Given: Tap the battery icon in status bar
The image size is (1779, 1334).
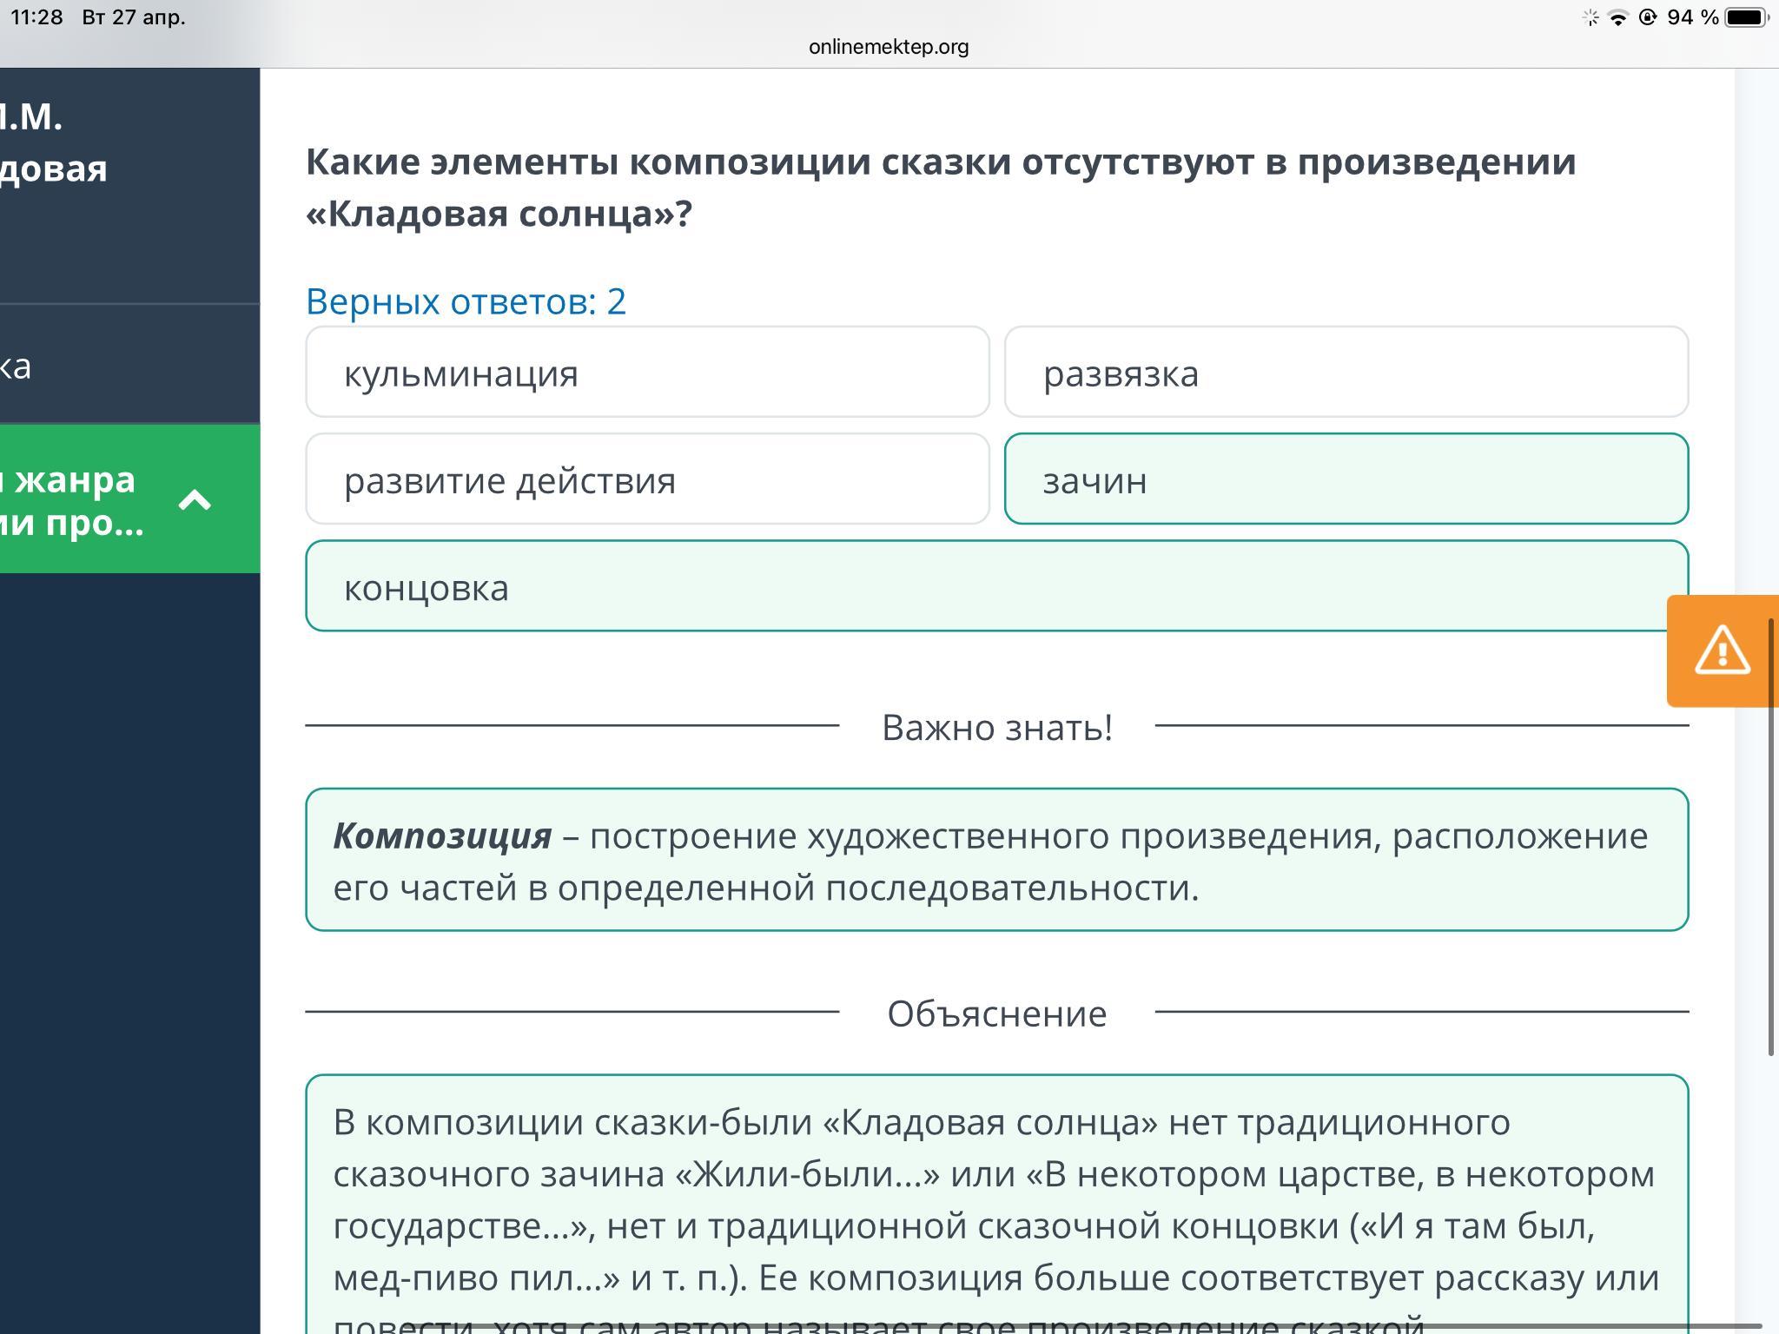Looking at the screenshot, I should pyautogui.click(x=1747, y=17).
